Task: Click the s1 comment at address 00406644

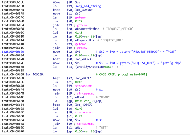Action: (x=99, y=90)
